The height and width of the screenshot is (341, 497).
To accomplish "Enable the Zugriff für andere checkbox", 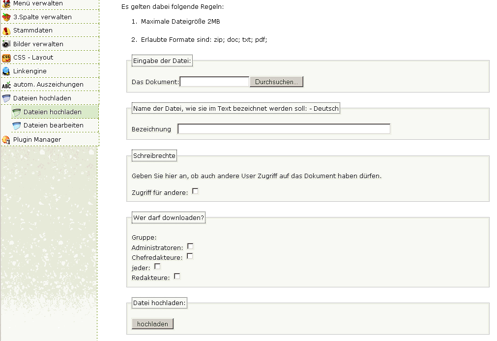I will 195,191.
